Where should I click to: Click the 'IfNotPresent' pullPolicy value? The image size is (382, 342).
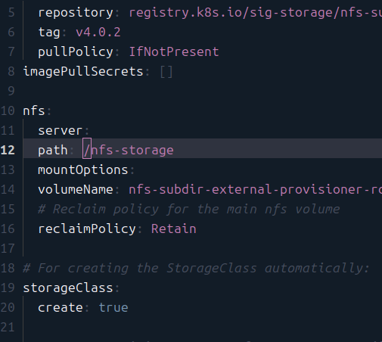[x=174, y=52]
